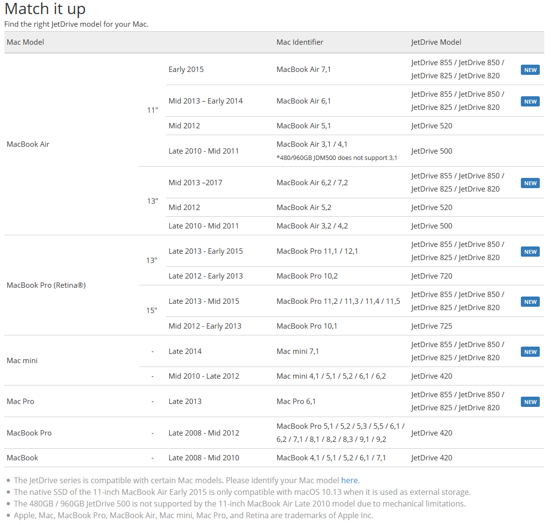Viewport: 551px width, 525px height.
Task: Select the 'MacBook Pro (Retina®)' row label
Action: (x=46, y=285)
